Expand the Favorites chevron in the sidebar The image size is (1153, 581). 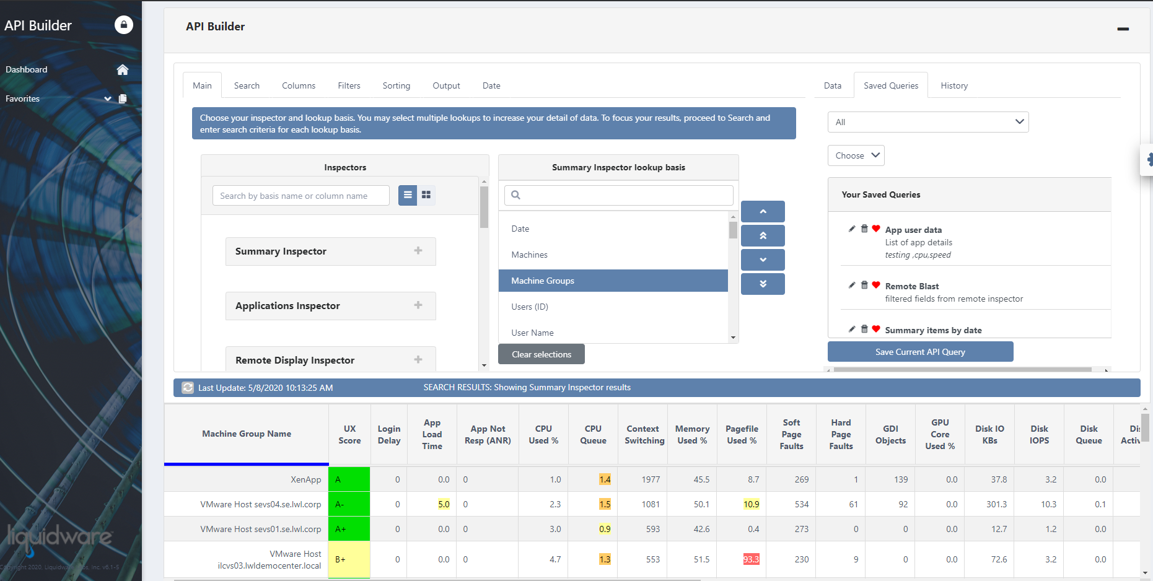click(108, 98)
